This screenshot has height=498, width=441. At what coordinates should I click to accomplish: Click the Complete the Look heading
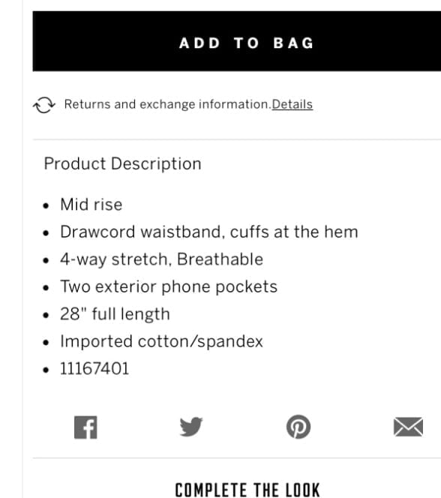[x=247, y=490]
